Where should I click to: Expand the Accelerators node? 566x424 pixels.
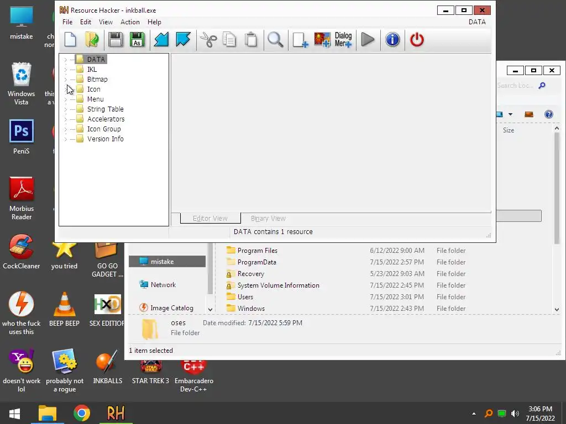[65, 119]
